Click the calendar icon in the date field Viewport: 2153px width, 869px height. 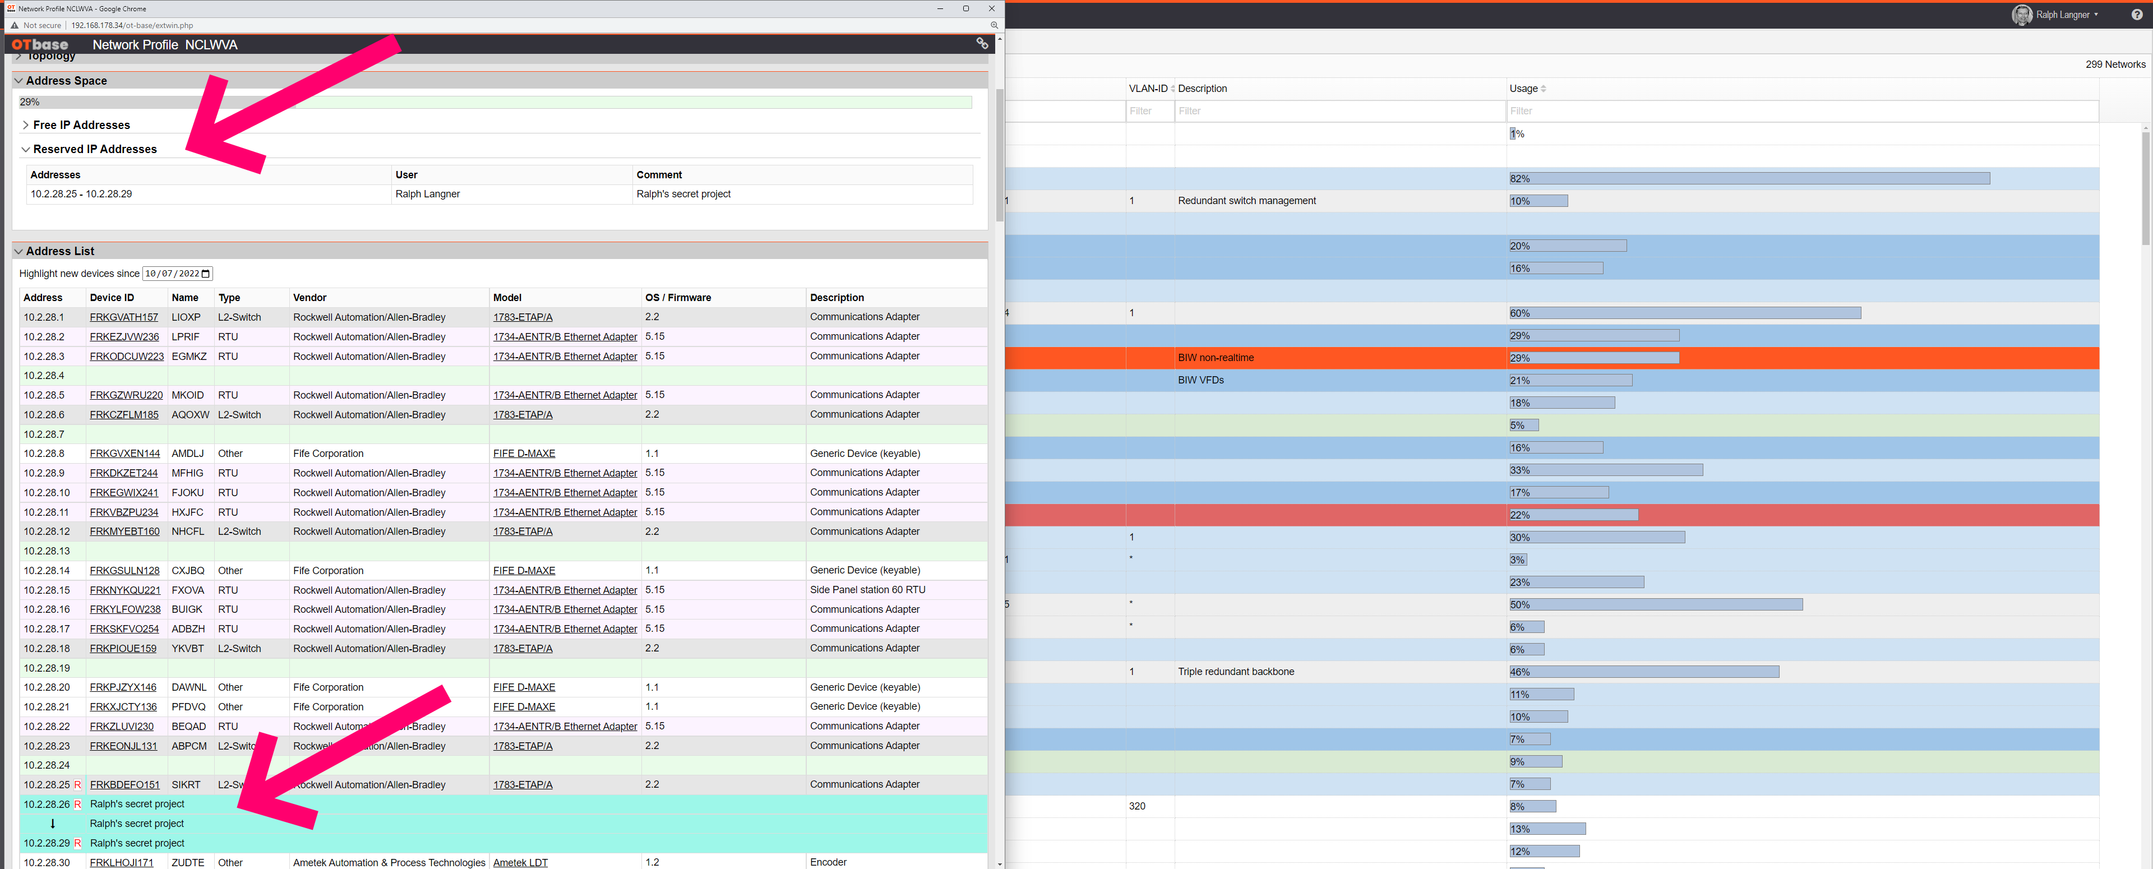(206, 274)
